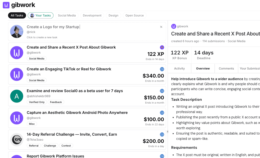
Task: Click the 'Ends in 22 days' text
Action: [x=155, y=125]
